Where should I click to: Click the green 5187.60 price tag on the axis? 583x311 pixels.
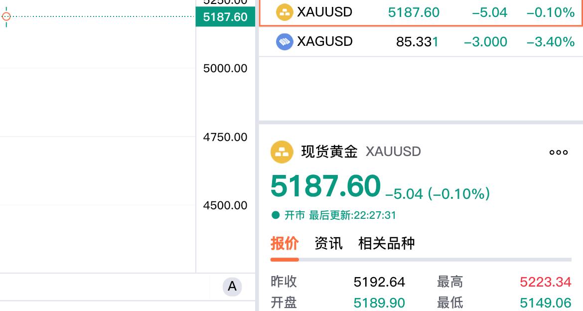pyautogui.click(x=225, y=16)
